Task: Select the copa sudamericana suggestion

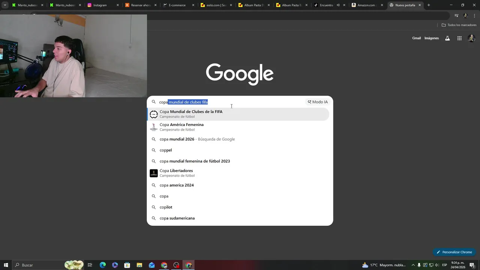Action: coord(238,218)
